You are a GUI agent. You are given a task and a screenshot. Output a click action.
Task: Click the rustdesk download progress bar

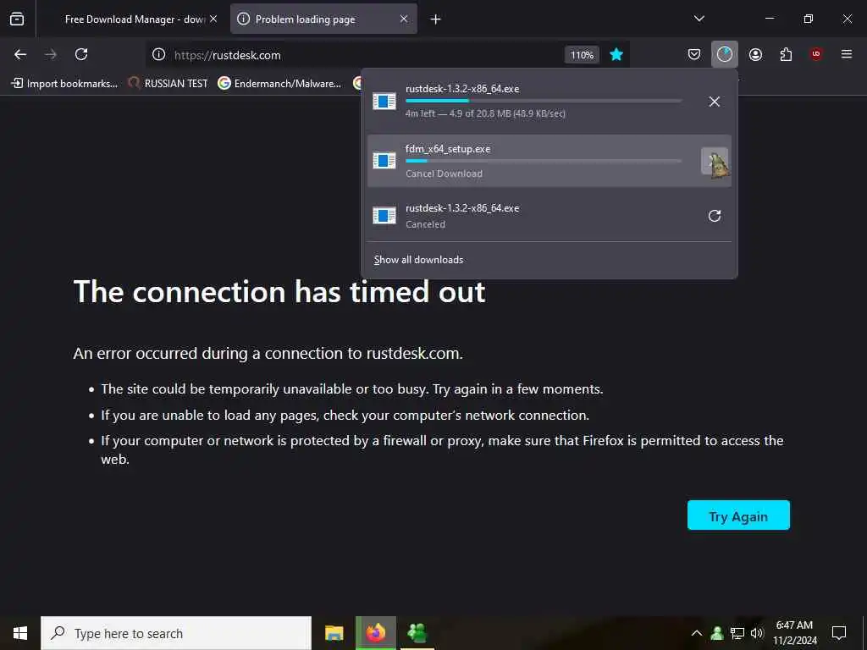[x=544, y=102]
